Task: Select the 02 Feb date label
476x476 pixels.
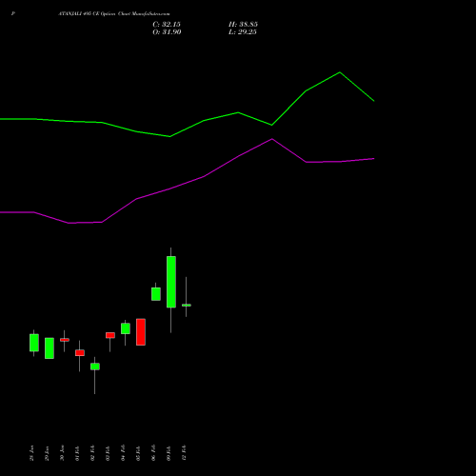Action: click(x=92, y=453)
